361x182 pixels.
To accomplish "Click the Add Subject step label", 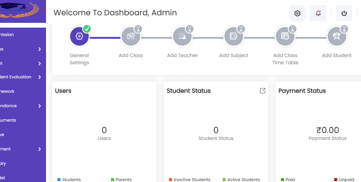I will (234, 55).
